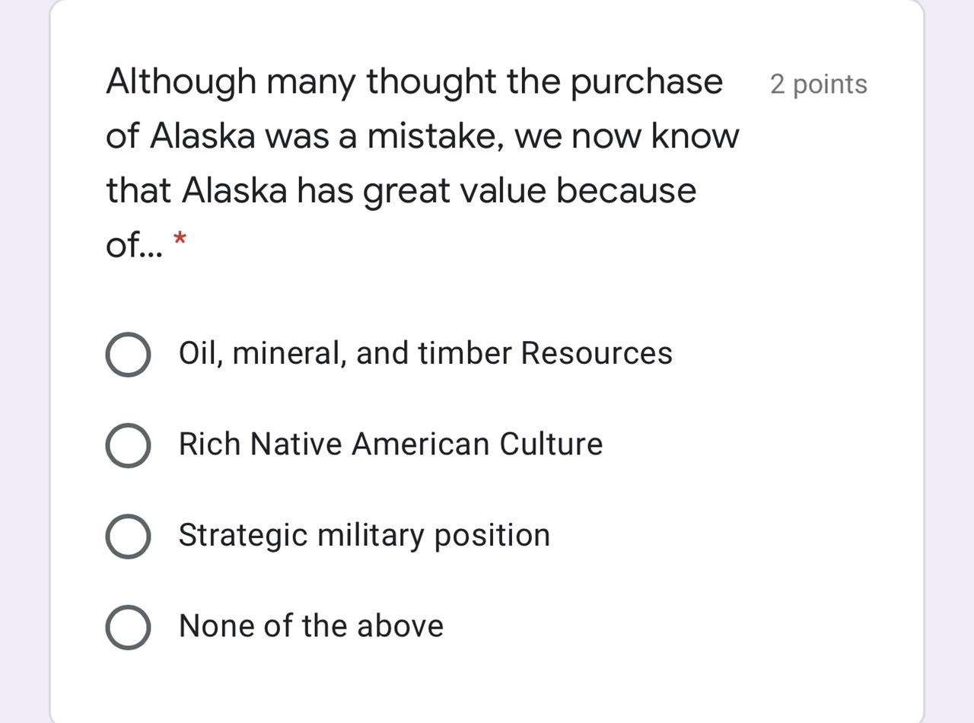974x723 pixels.
Task: Click the "Strategic military position" option text
Action: [x=364, y=535]
